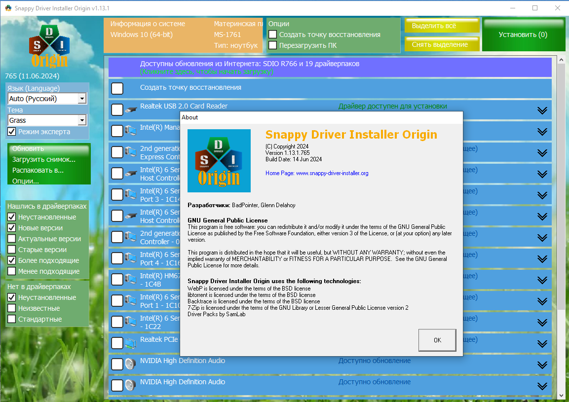
Task: Click the scrollbar up arrow
Action: pos(561,60)
